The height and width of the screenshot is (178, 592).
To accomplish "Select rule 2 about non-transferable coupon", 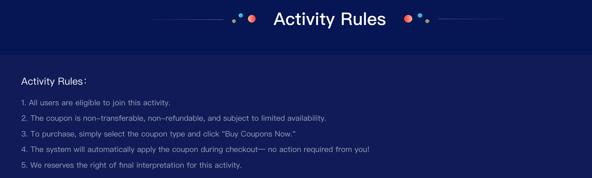I will pos(174,118).
